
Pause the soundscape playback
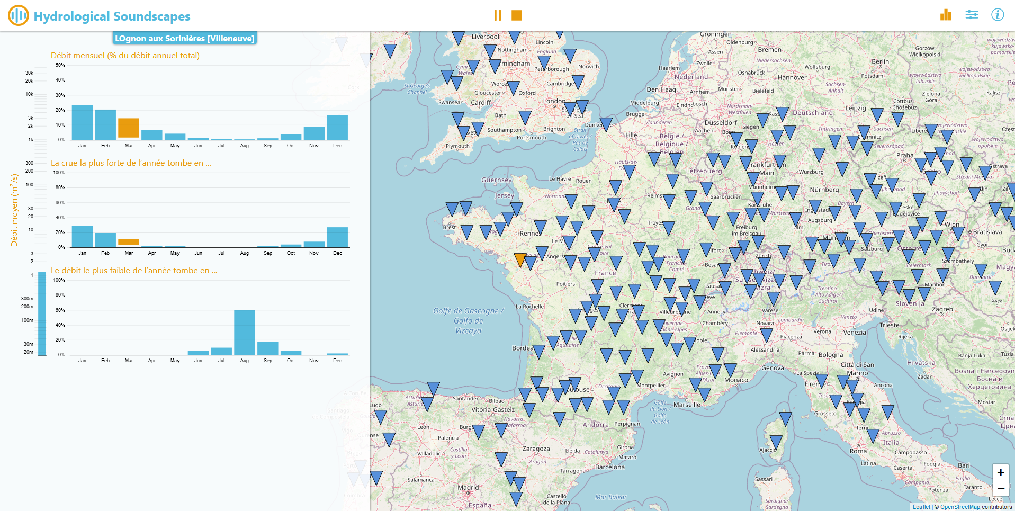click(497, 15)
